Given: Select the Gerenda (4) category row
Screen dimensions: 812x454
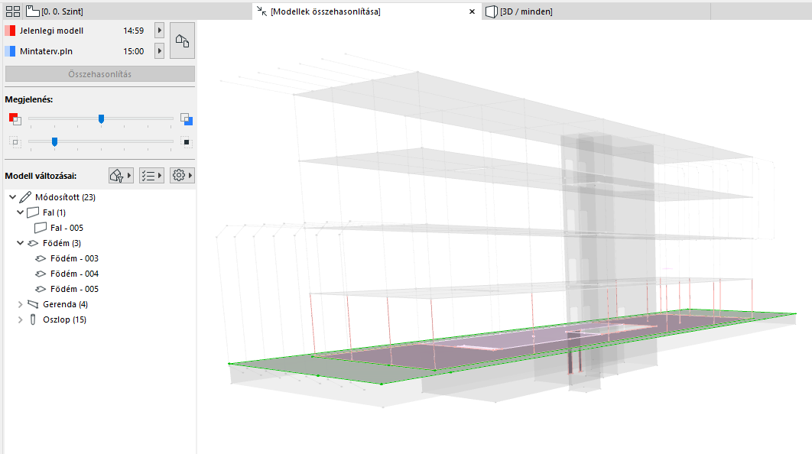Looking at the screenshot, I should pos(65,304).
